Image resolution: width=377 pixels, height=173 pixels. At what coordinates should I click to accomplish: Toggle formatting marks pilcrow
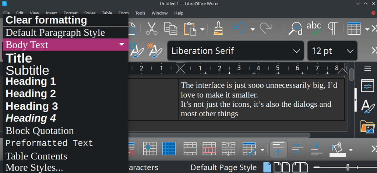coord(333,29)
